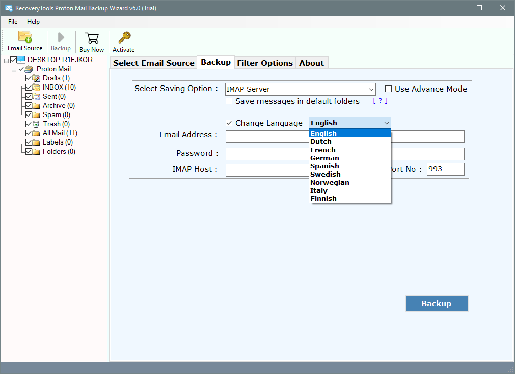Select the Spam (0) tree item
Screen dimensions: 515x374
(x=57, y=115)
